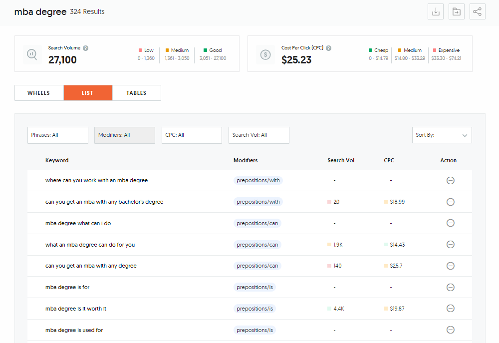This screenshot has height=343, width=499.
Task: Click keyword 'mba degree is for'
Action: (x=67, y=287)
